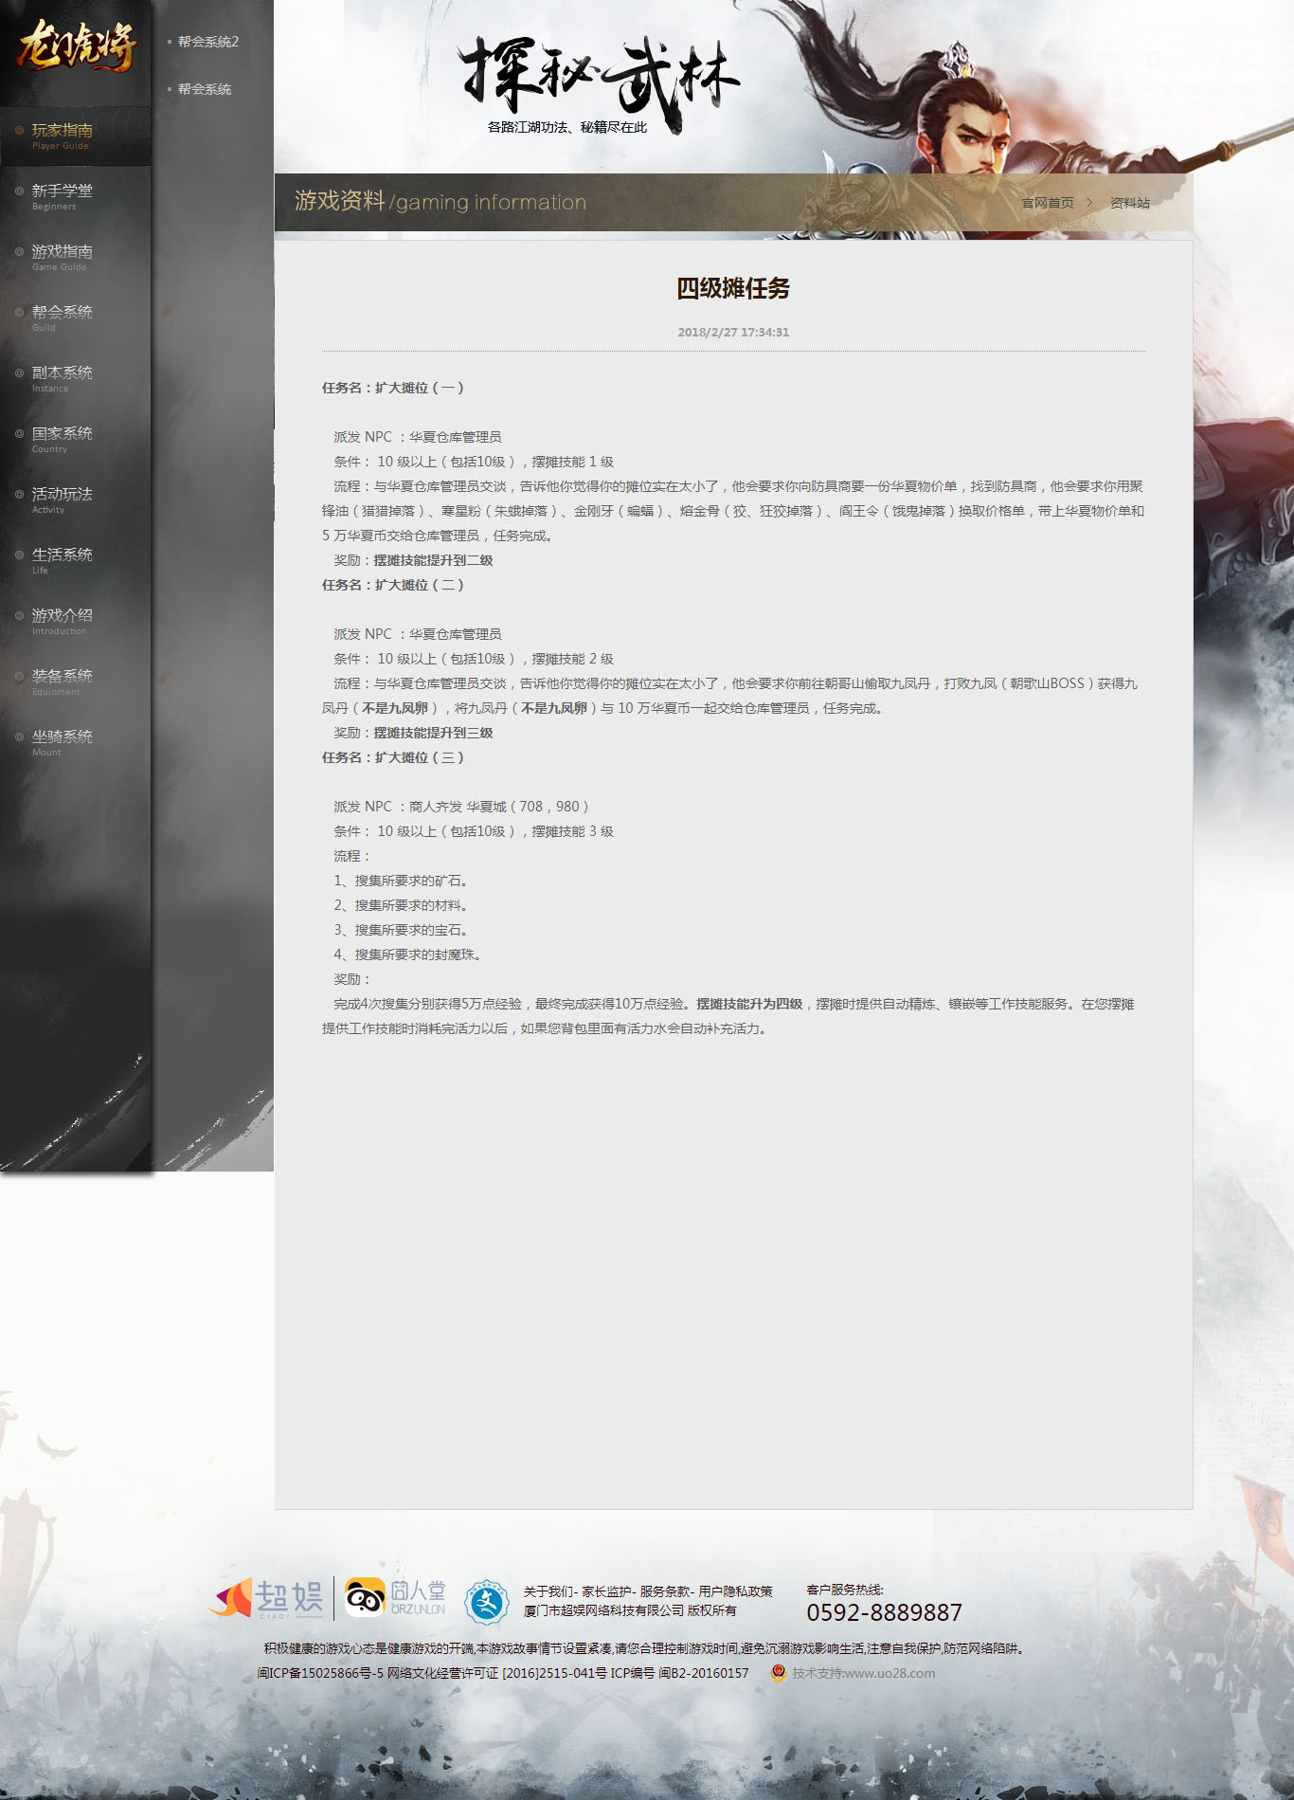
Task: Open the 关于我们 footer link
Action: click(x=548, y=1591)
